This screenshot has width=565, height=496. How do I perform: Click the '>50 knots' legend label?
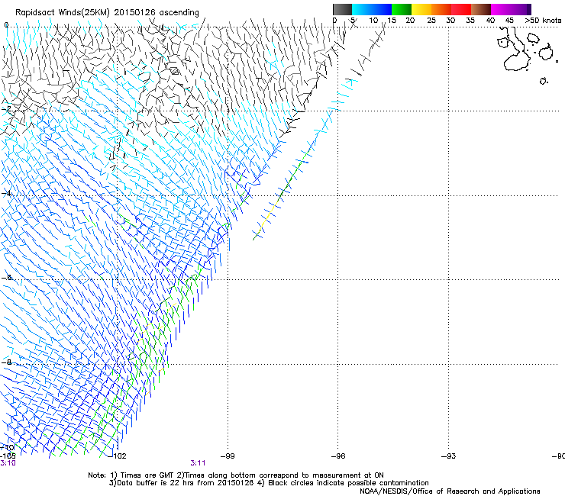coord(543,21)
